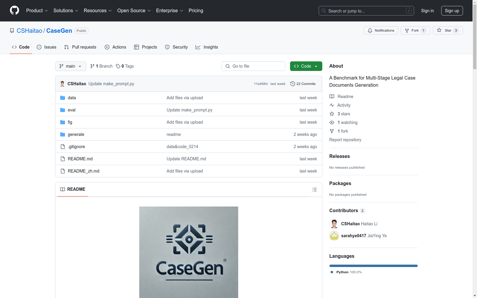Click the Python 100.0% language link
The height and width of the screenshot is (298, 477).
pyautogui.click(x=346, y=272)
